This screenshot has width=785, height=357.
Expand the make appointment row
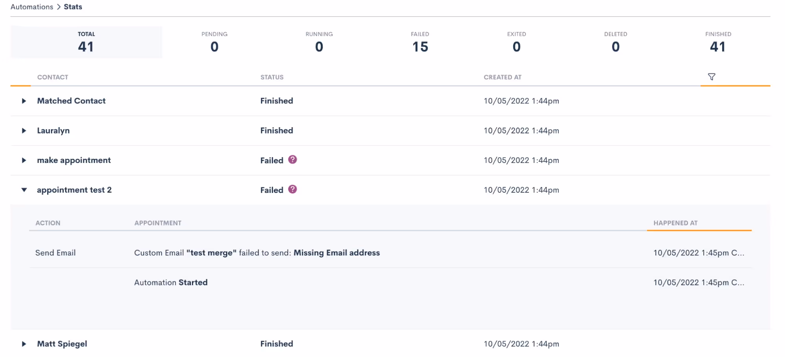24,160
